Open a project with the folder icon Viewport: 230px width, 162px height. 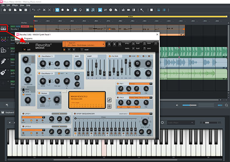(x=21, y=10)
